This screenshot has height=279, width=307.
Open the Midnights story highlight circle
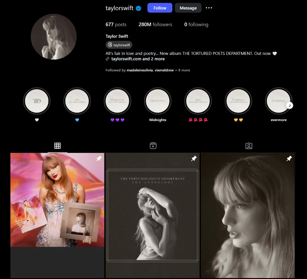pyautogui.click(x=158, y=101)
